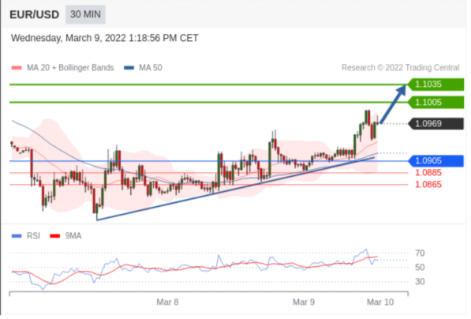Screen dimensions: 471x319
Task: Click the Mar 10 date axis label
Action: [x=380, y=302]
